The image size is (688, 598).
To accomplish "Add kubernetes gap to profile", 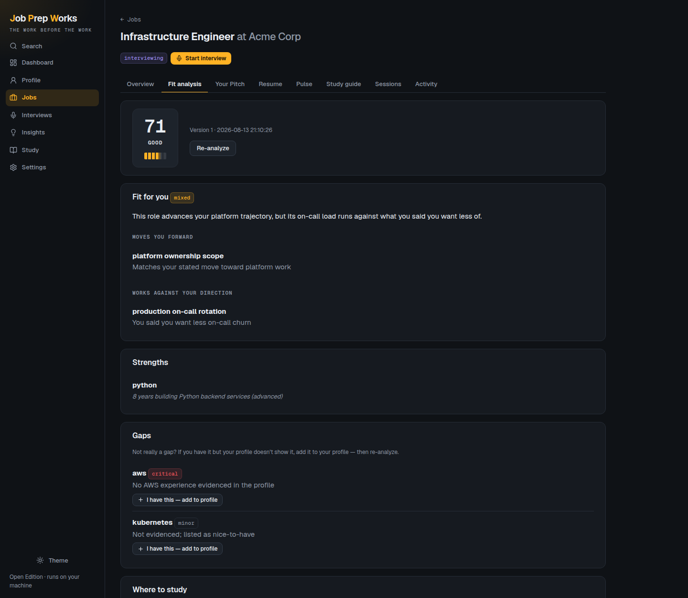I will 177,549.
